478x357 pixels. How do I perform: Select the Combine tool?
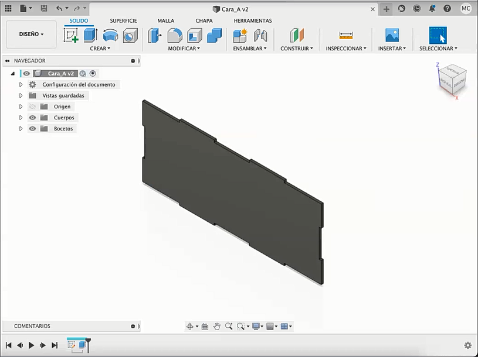click(x=215, y=35)
